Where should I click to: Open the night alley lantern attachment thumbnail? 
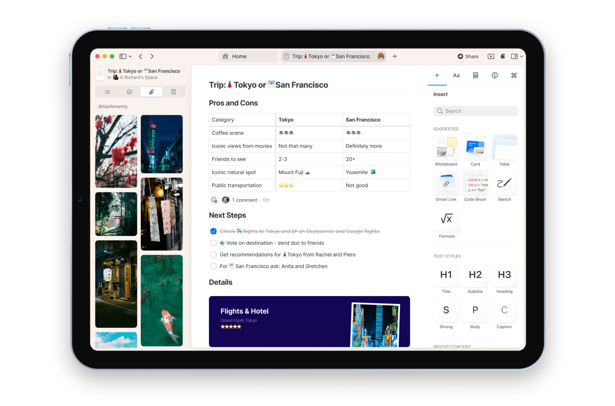(116, 284)
